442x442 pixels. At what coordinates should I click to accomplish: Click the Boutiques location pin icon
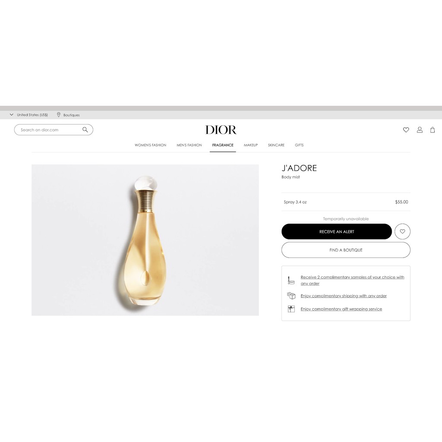click(x=59, y=115)
